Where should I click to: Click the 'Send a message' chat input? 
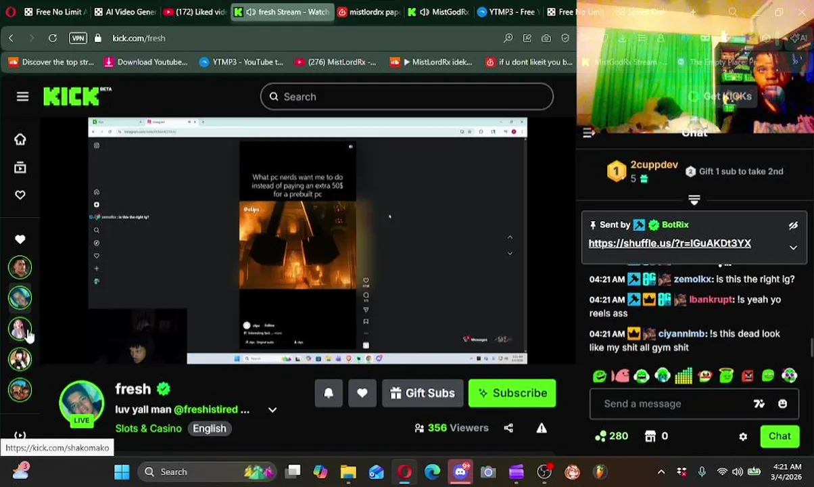[x=676, y=404]
